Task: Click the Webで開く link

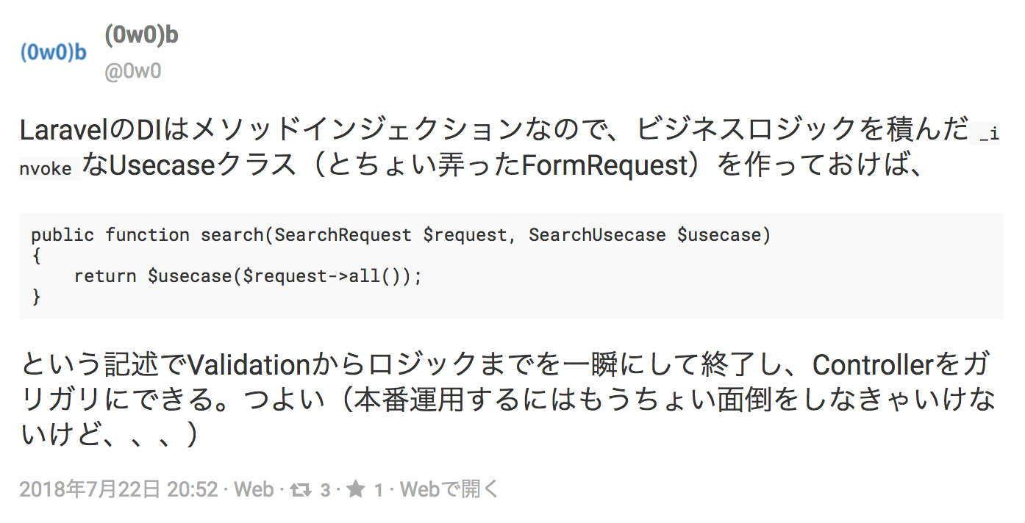Action: point(449,489)
